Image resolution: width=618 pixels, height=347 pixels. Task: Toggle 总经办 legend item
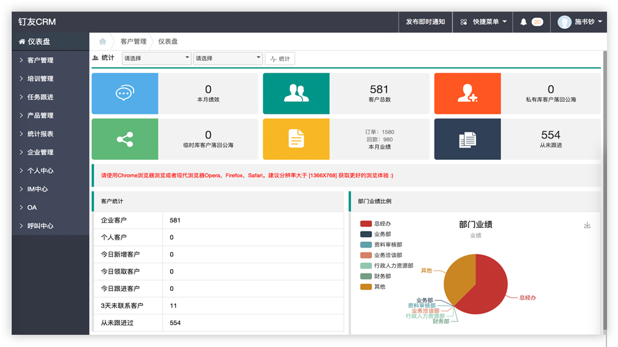coord(375,224)
